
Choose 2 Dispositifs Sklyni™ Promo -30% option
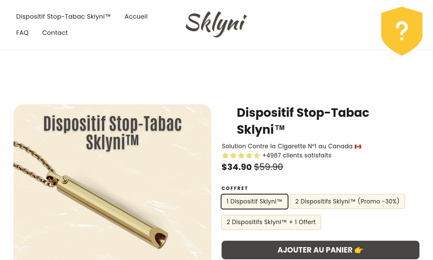point(347,201)
